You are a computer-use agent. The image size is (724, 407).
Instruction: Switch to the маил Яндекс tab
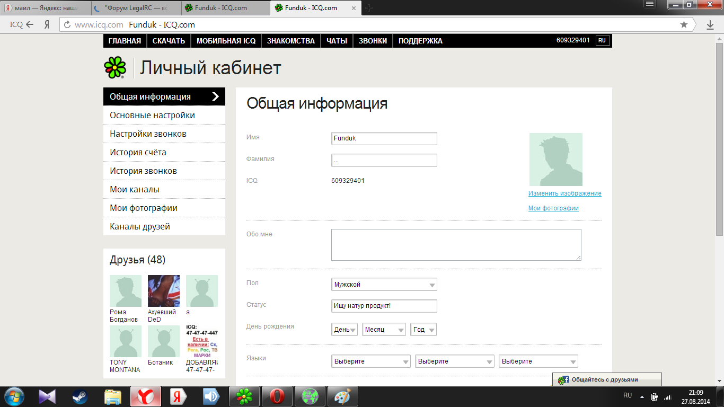[45, 8]
